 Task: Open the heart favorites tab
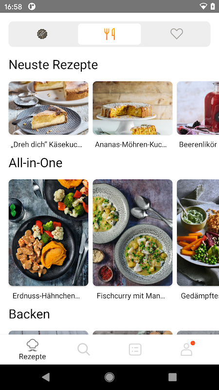click(177, 34)
